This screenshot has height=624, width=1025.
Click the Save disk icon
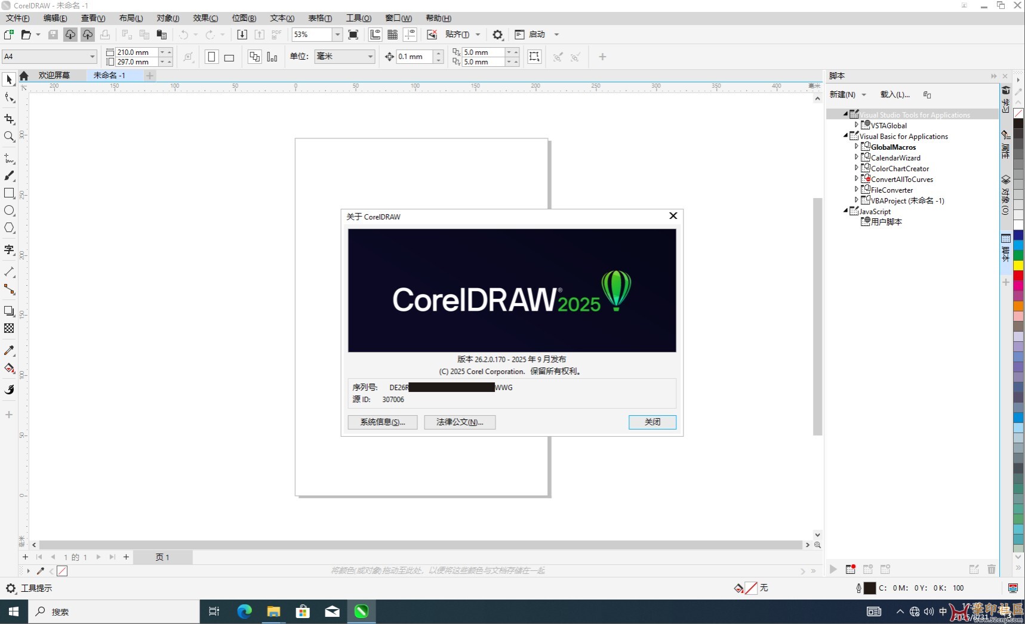(x=53, y=35)
